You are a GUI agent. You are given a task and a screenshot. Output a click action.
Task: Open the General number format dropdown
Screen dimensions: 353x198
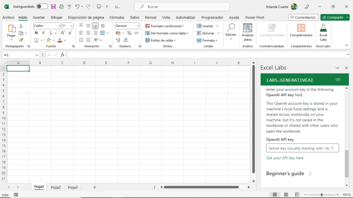[138, 26]
